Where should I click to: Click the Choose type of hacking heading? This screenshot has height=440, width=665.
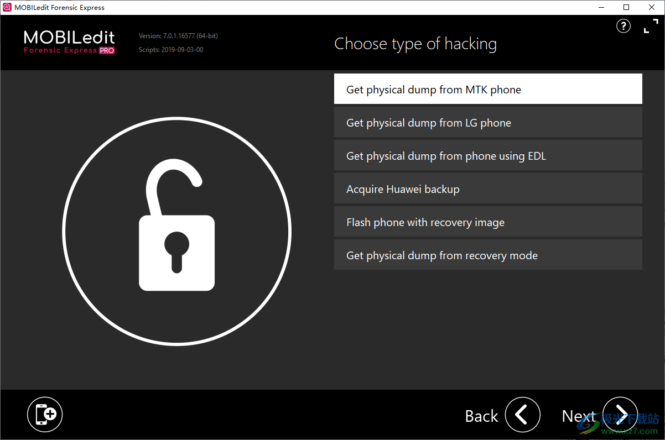(415, 44)
